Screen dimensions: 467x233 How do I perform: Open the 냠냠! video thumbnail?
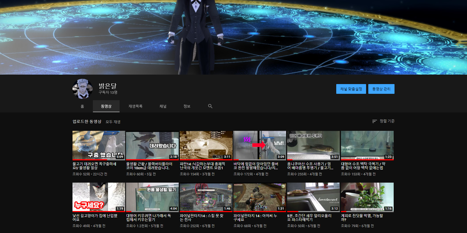click(260, 146)
